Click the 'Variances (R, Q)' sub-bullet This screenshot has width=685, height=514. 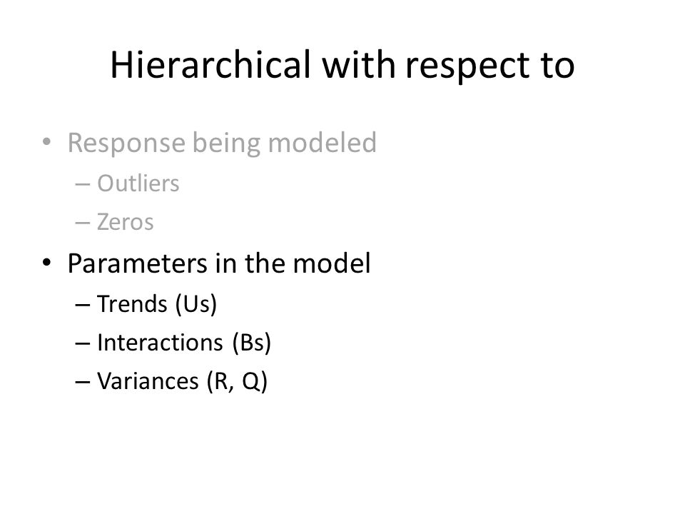pyautogui.click(x=182, y=381)
